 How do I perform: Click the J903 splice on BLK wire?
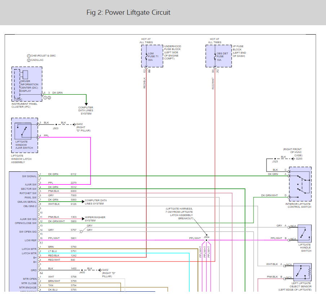click(56, 125)
